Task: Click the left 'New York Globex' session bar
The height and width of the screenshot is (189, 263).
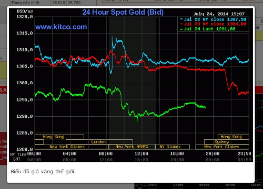Action: coord(72,147)
